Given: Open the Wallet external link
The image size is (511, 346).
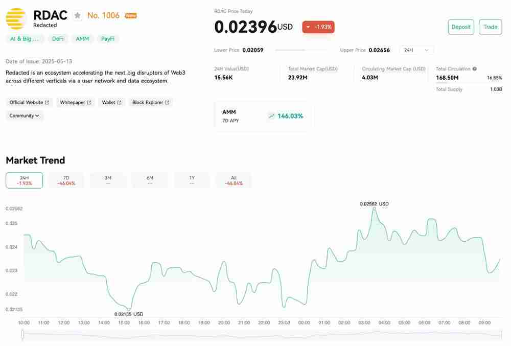Looking at the screenshot, I should 111,103.
